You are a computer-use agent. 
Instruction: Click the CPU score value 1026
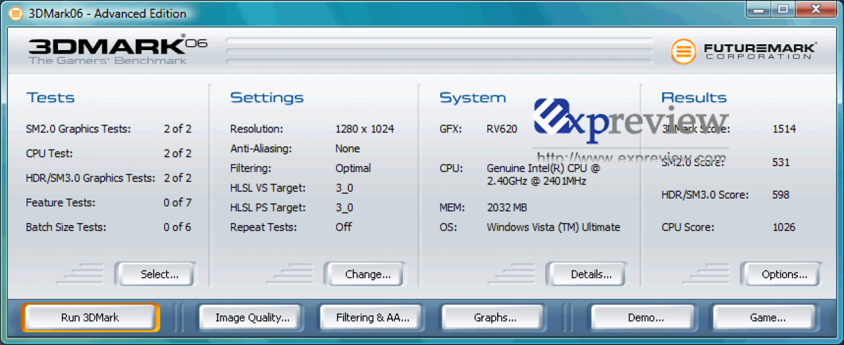point(784,227)
